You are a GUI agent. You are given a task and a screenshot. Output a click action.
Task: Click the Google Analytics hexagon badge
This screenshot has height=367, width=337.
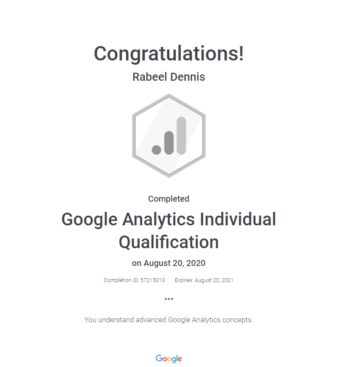coord(169,136)
